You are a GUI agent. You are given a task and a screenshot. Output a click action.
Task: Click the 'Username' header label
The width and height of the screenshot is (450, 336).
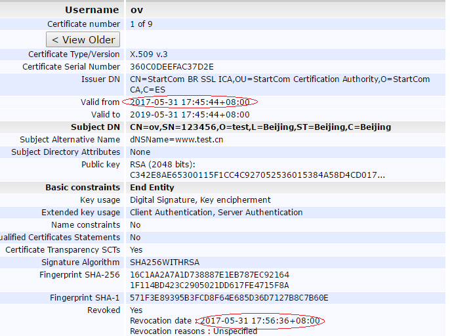coord(92,10)
